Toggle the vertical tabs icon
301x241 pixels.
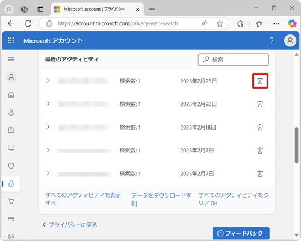[x=40, y=9]
